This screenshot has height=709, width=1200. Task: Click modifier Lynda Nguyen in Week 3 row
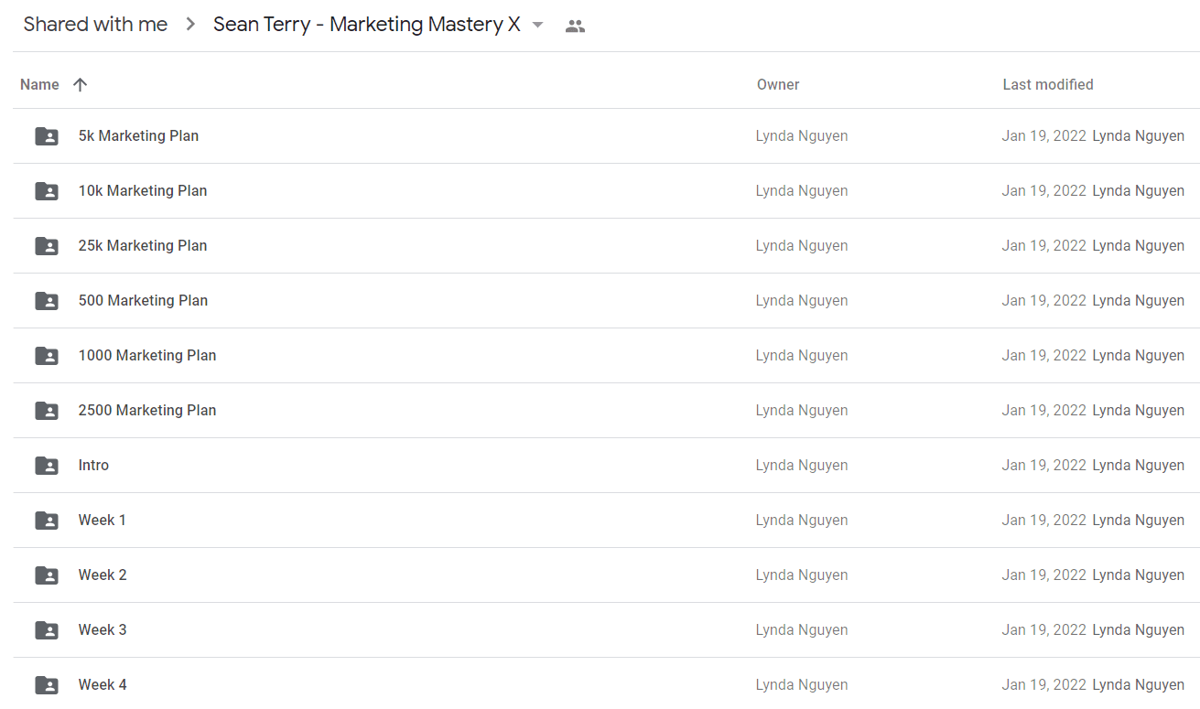[1139, 629]
